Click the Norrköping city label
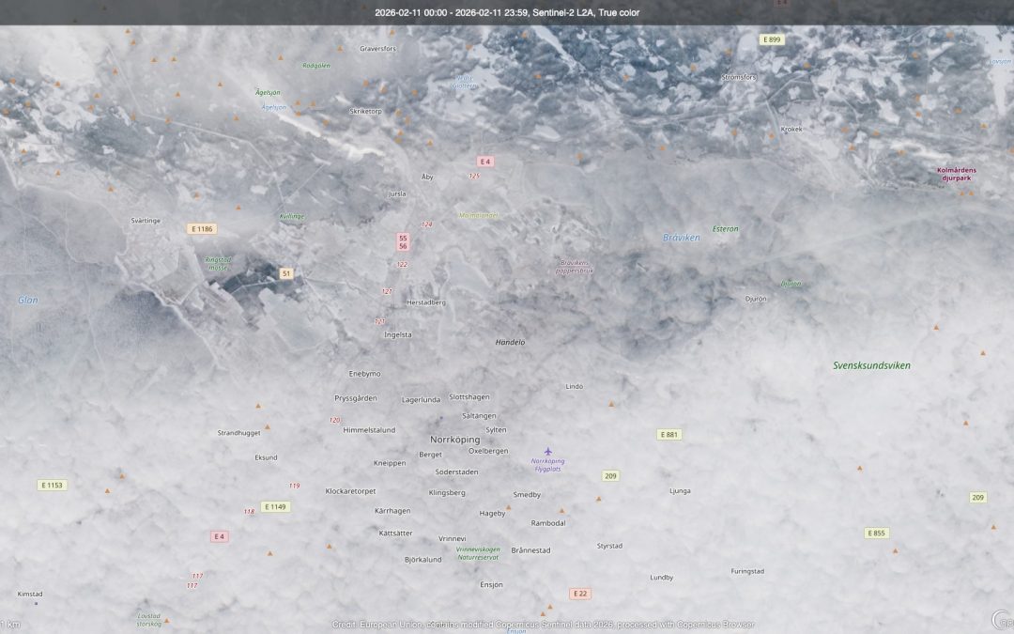The width and height of the screenshot is (1014, 634). coord(454,440)
